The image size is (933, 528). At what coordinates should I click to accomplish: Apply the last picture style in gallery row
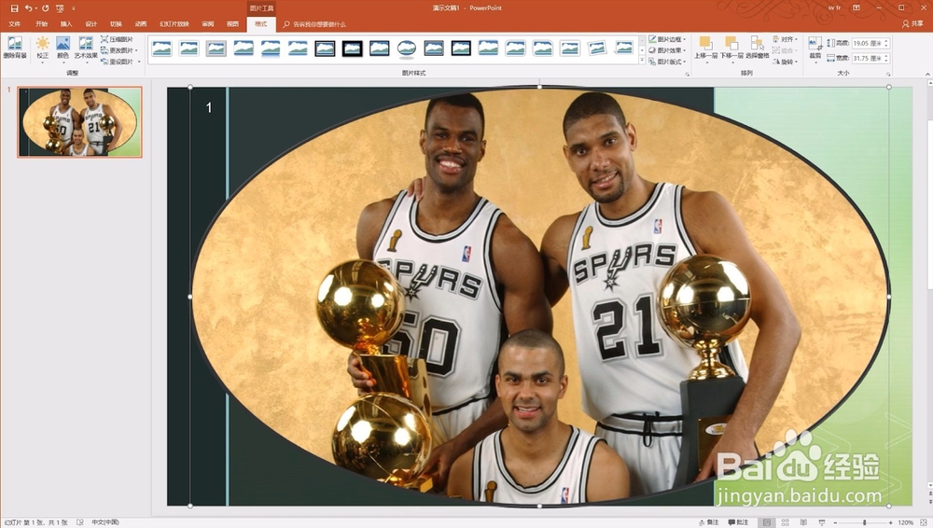(624, 49)
